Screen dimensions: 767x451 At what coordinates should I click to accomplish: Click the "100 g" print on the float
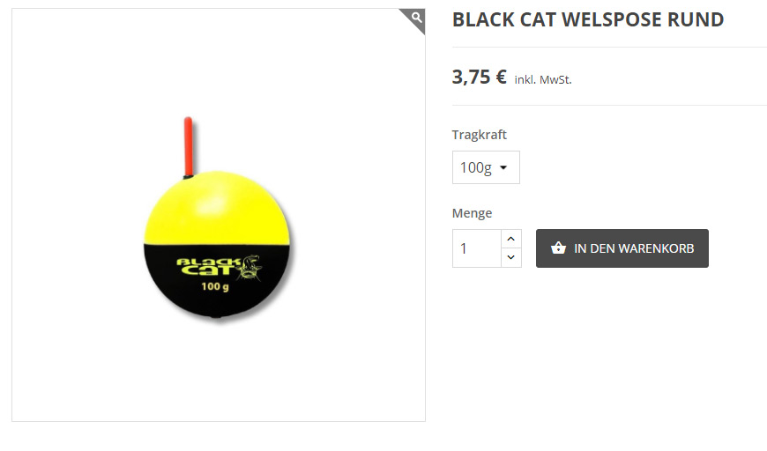[x=215, y=287]
